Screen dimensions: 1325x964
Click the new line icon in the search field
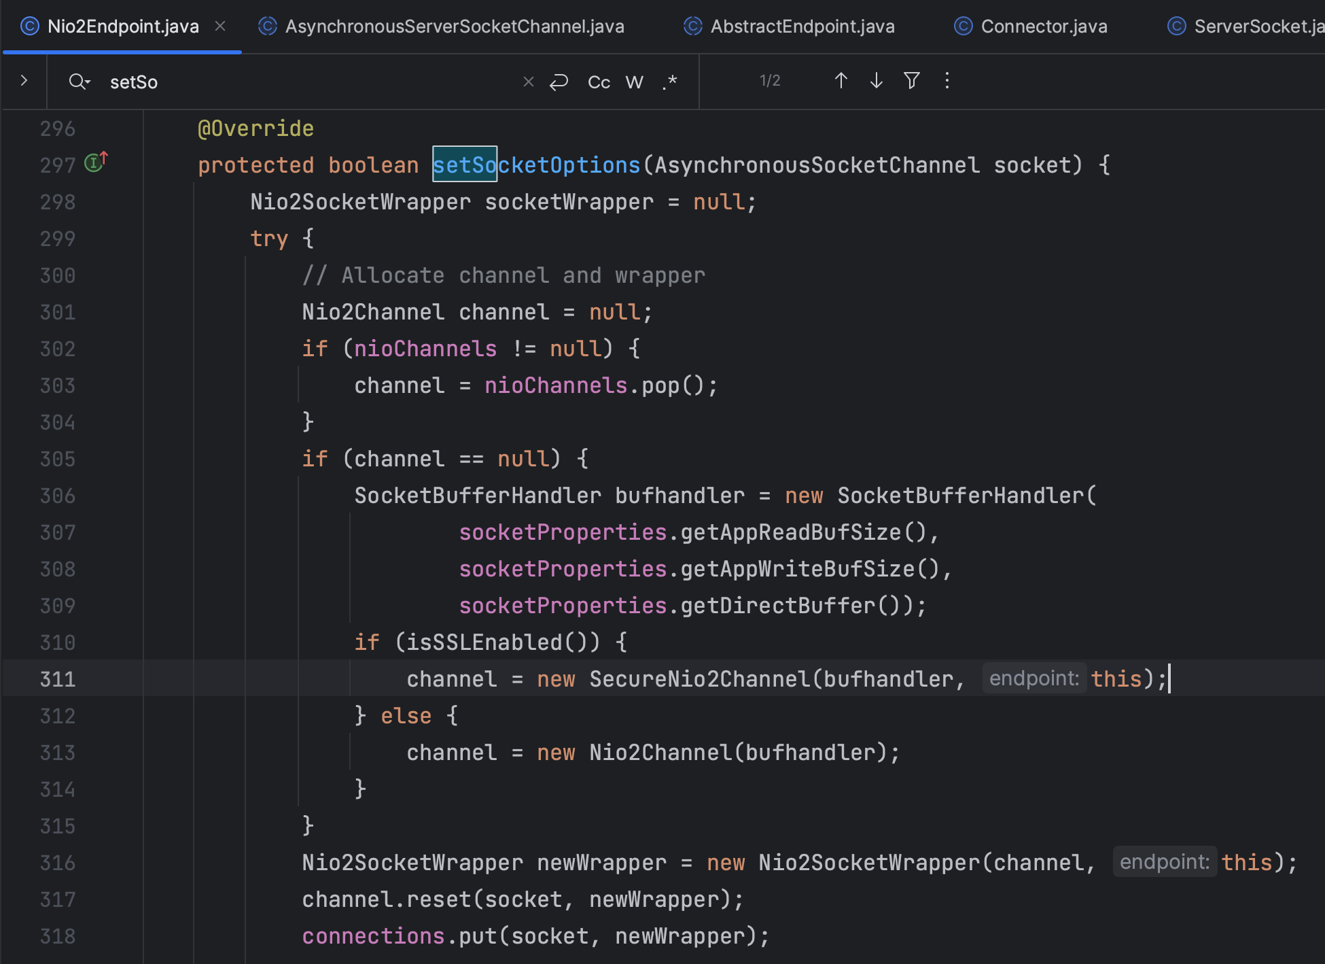559,82
